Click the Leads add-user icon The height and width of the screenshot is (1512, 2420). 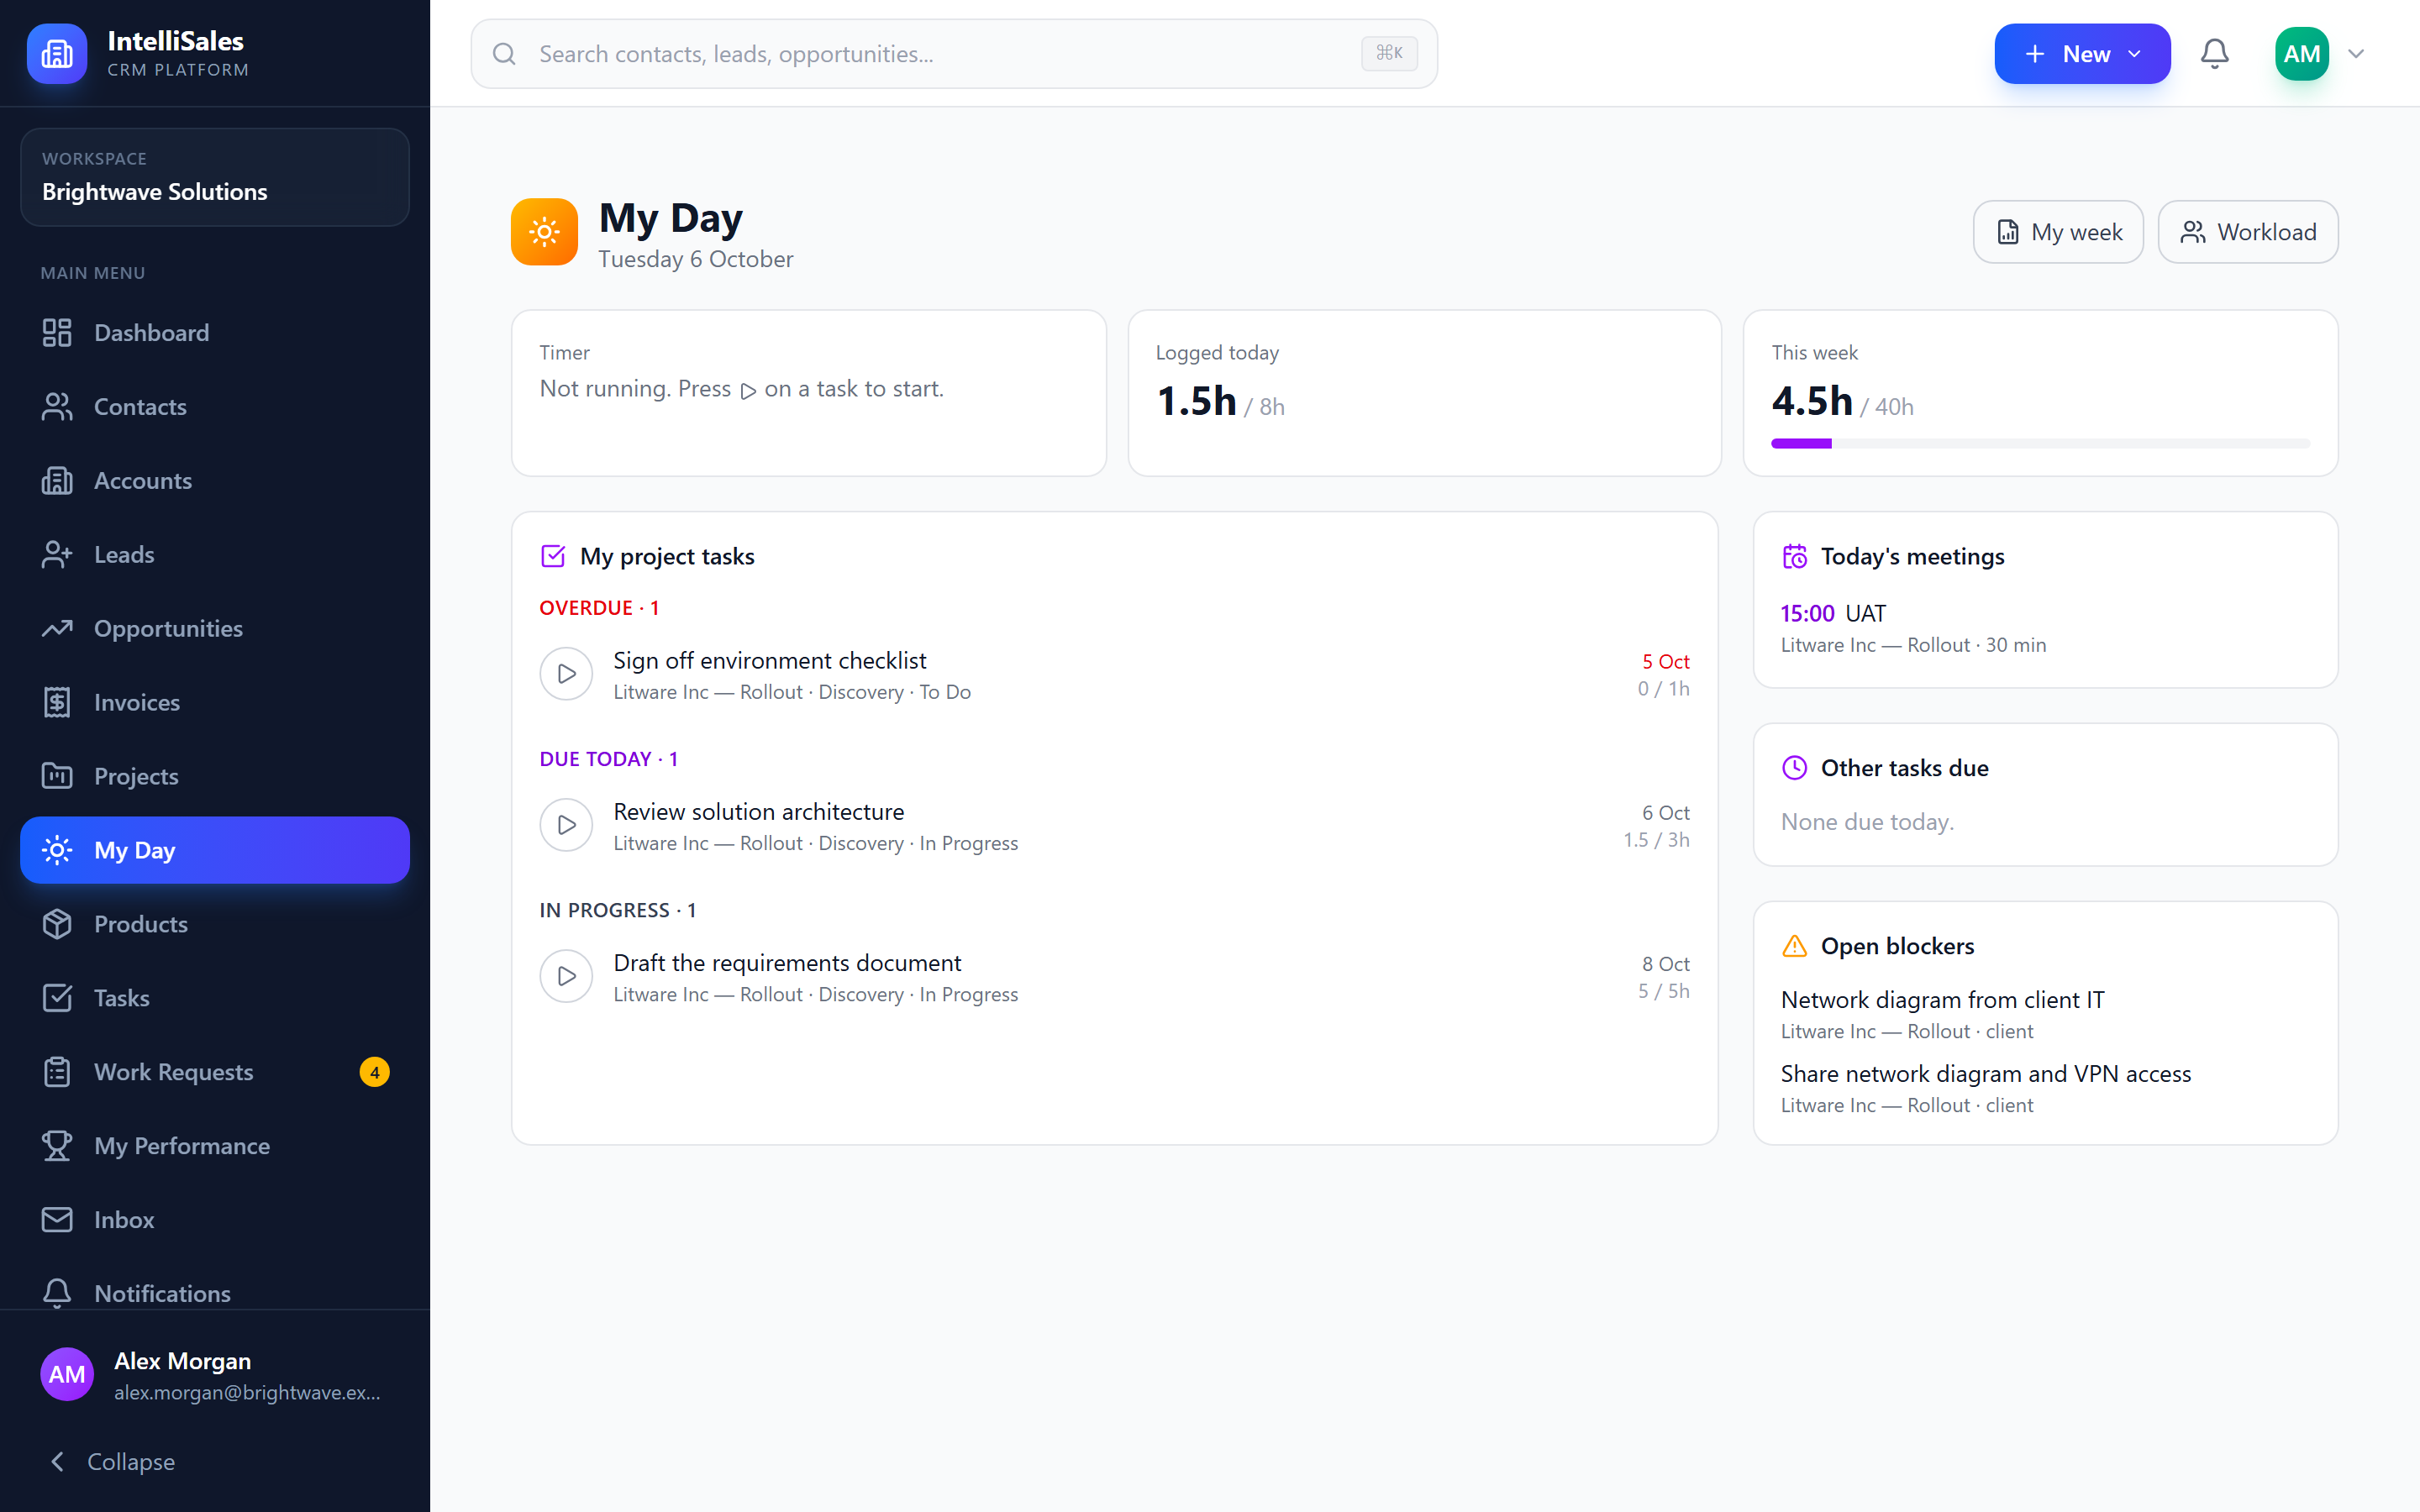click(x=57, y=555)
